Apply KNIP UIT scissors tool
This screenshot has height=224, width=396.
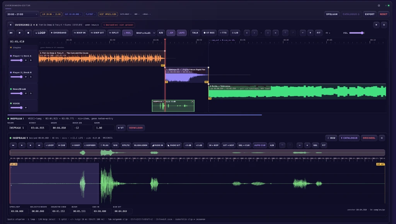coord(97,33)
